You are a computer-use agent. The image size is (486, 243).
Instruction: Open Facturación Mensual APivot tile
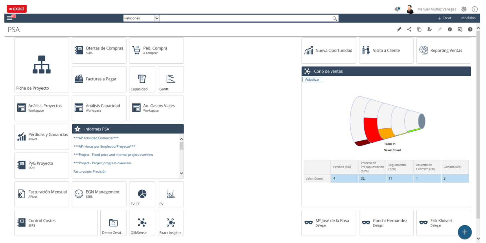[42, 194]
